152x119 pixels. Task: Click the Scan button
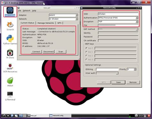[x=61, y=51]
